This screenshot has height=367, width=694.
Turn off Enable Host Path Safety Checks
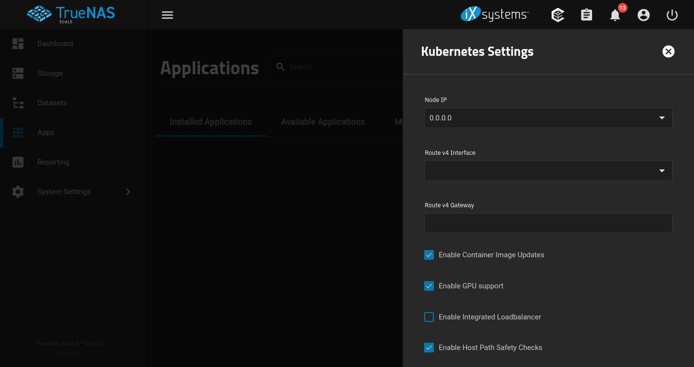(x=429, y=348)
